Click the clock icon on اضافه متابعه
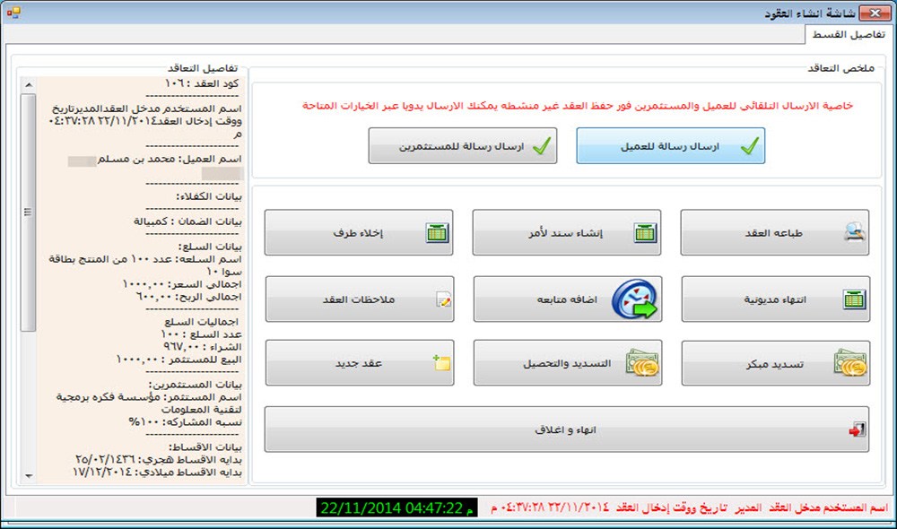Screen dimensions: 897x529 [x=634, y=299]
